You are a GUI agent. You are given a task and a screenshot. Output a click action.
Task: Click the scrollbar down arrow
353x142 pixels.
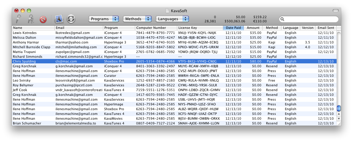click(339, 118)
